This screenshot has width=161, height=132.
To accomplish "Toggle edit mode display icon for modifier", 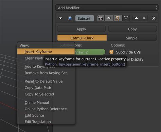I will pos(118,18).
